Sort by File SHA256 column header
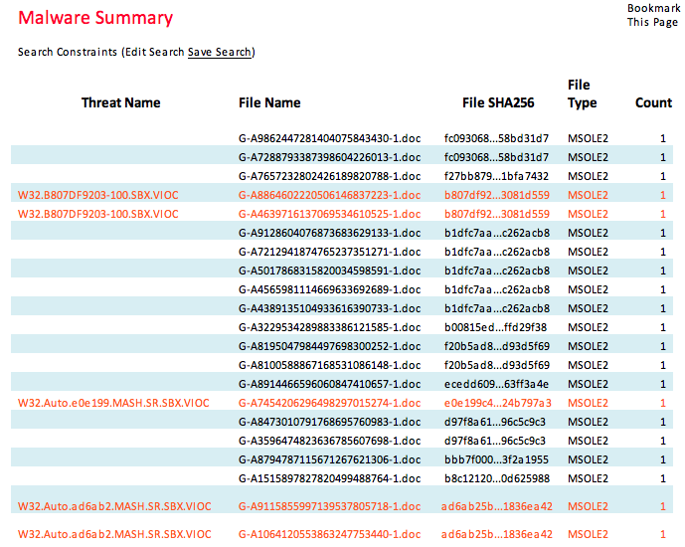The width and height of the screenshot is (685, 547). pos(500,102)
